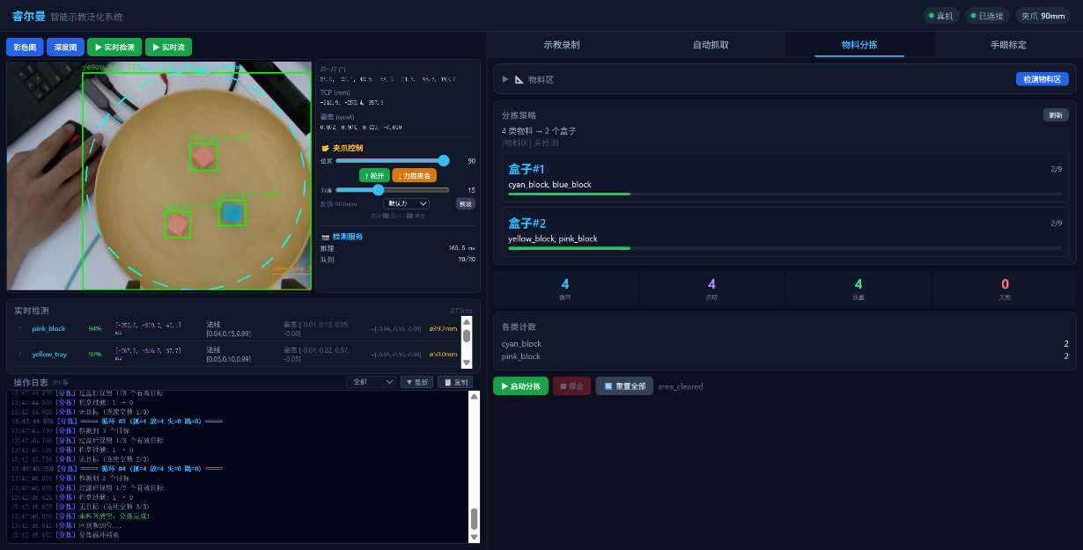Screen dimensions: 1083x550
Task: Start 实时流 live stream
Action: (168, 48)
